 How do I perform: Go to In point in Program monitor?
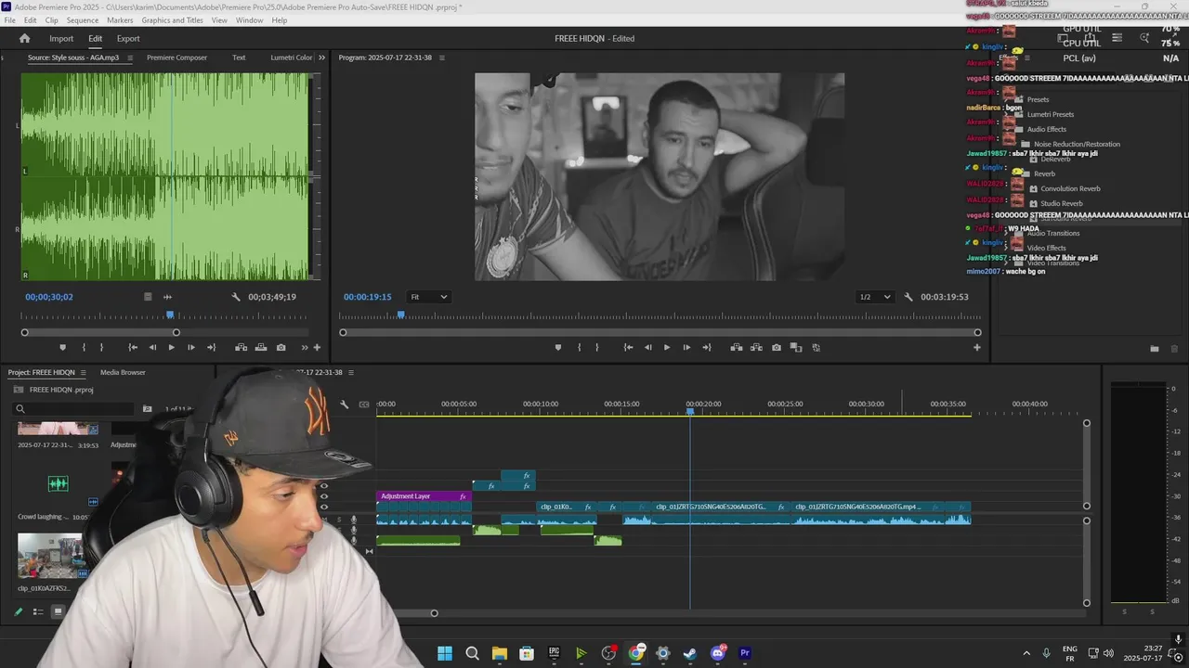(x=628, y=347)
